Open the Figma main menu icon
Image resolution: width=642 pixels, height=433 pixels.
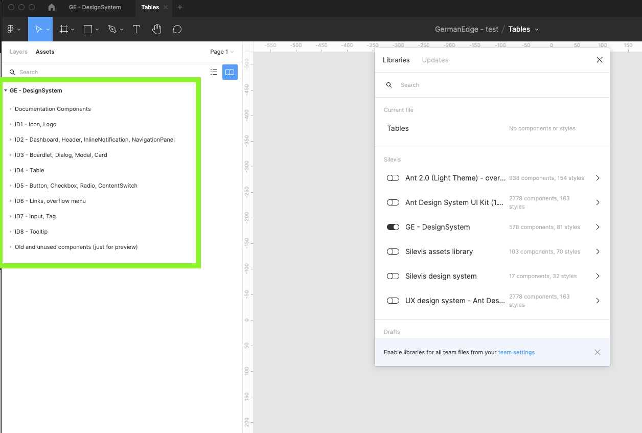tap(11, 30)
